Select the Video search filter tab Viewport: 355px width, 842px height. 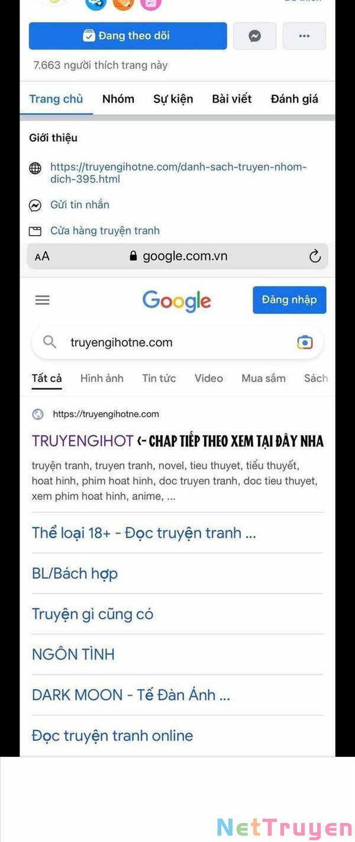(x=209, y=378)
